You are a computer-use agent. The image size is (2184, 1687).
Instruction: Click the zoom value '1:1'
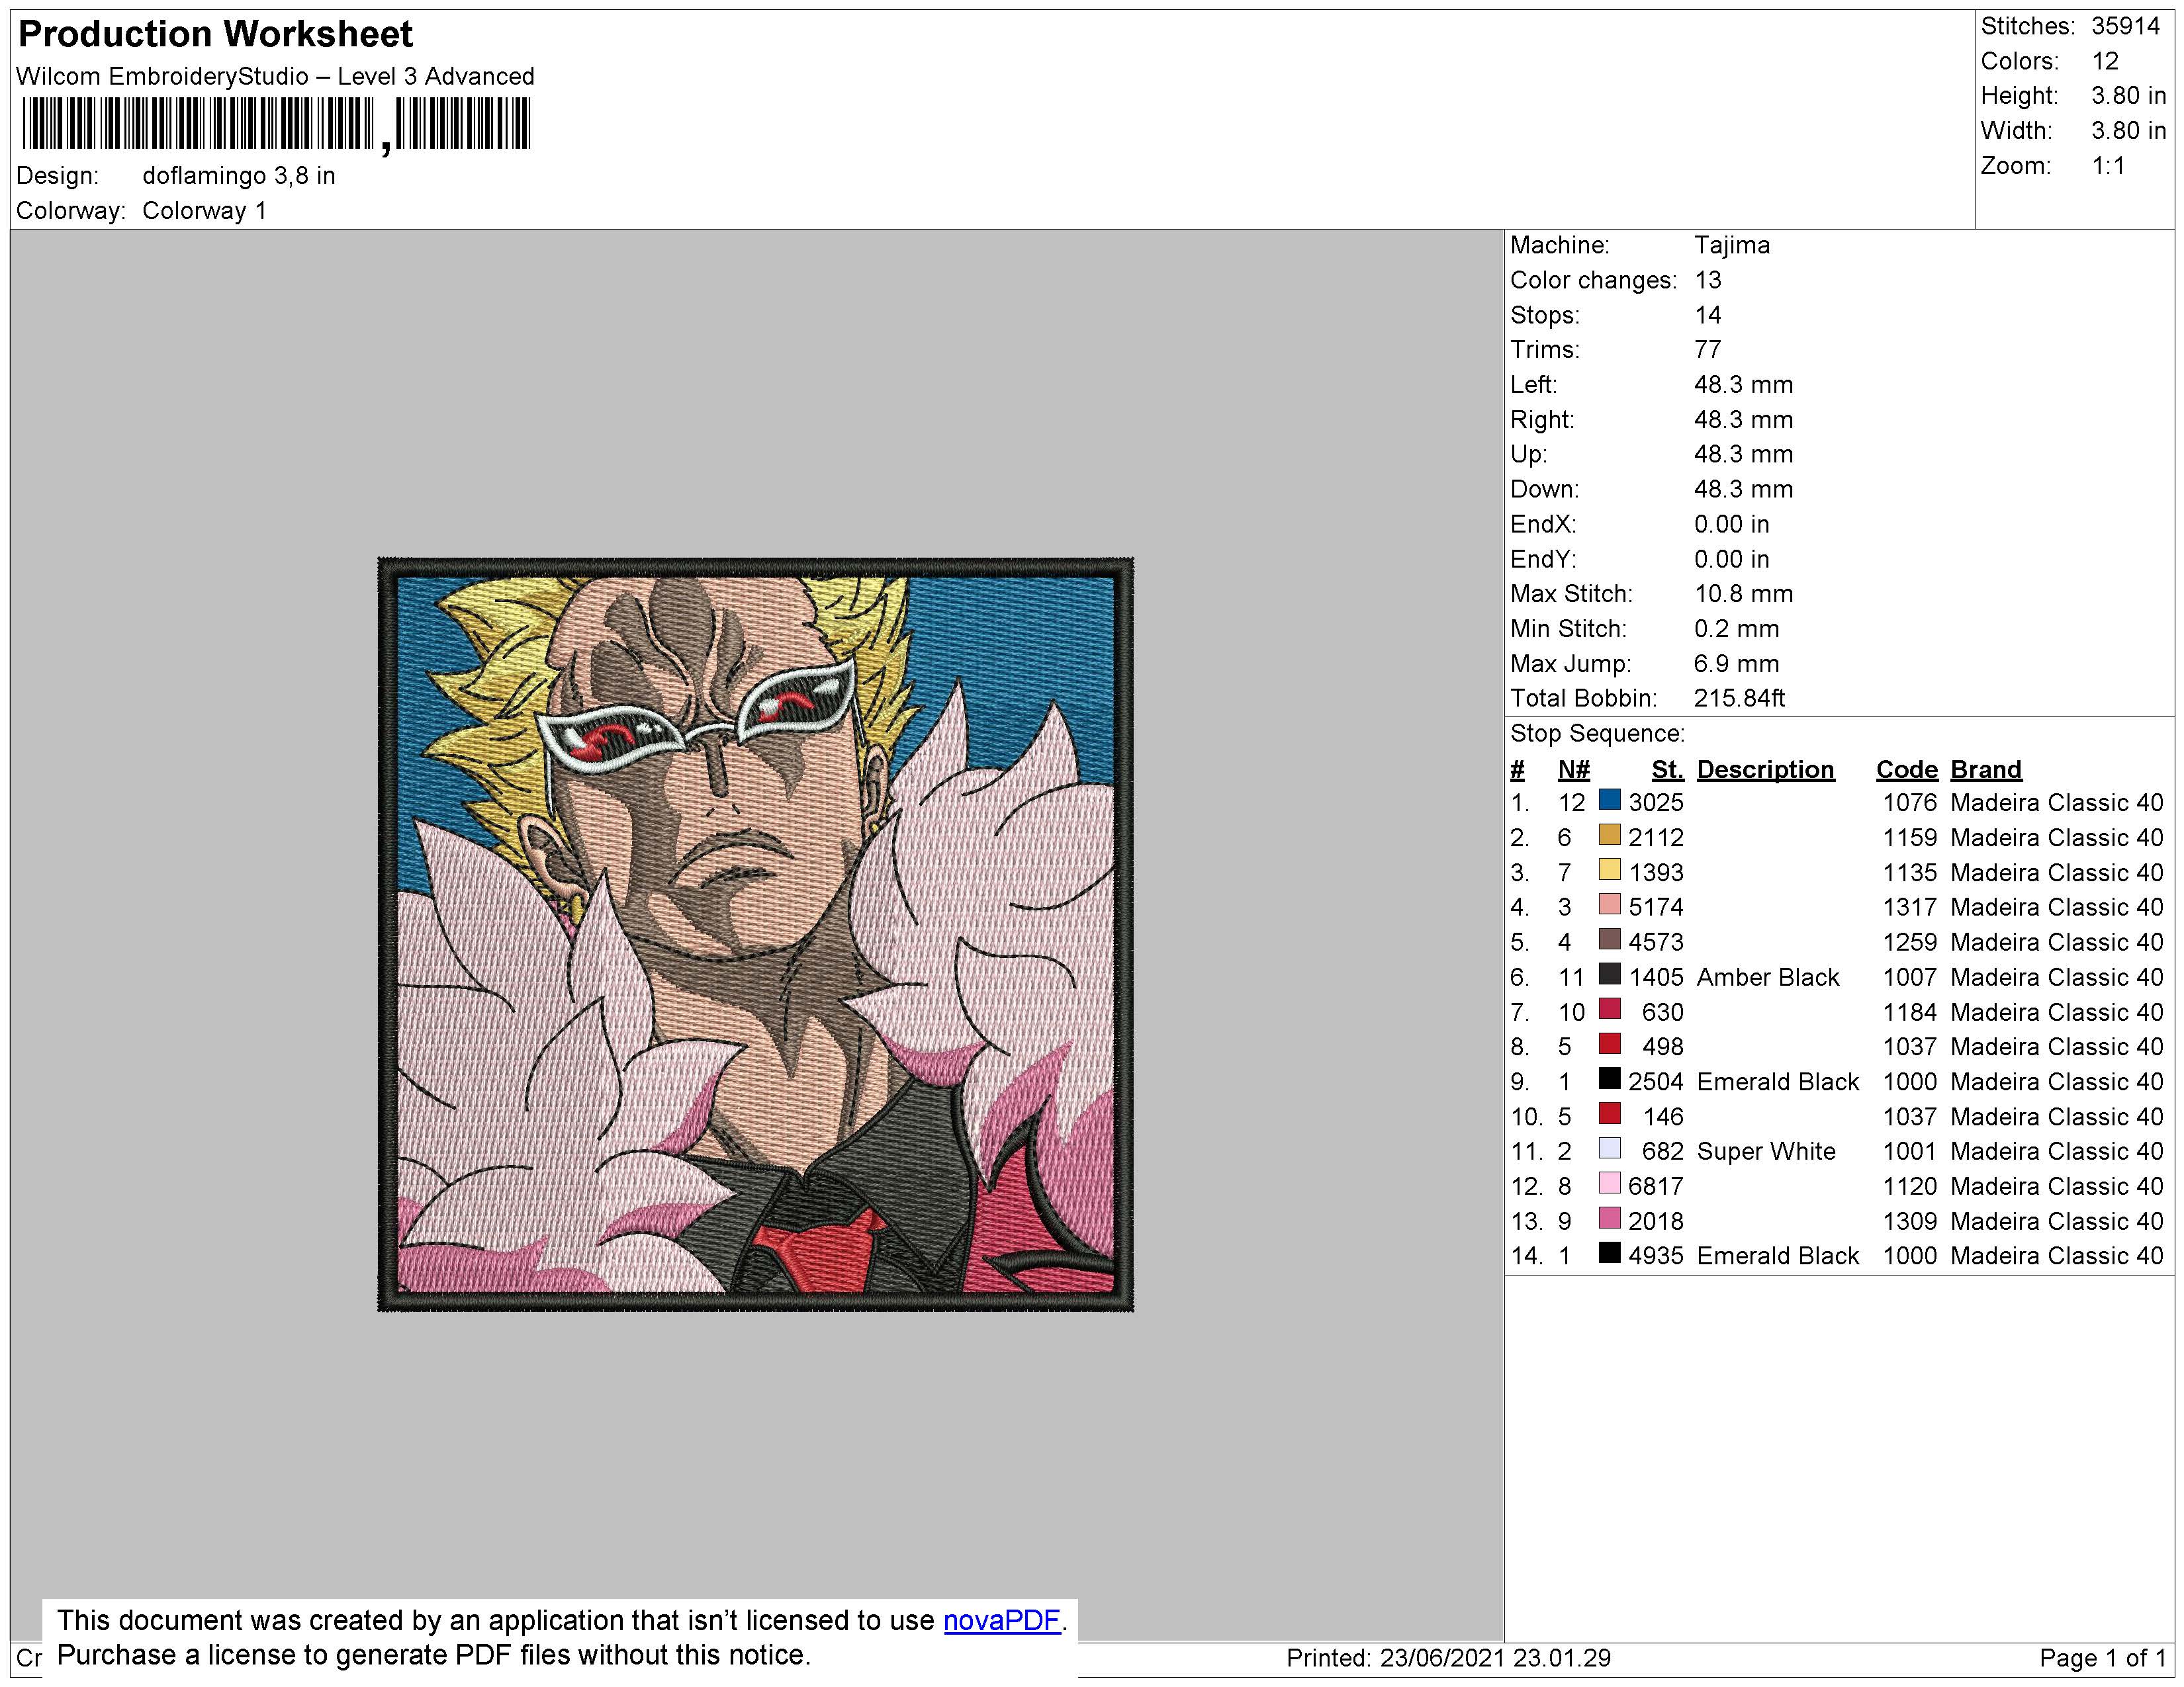2108,166
